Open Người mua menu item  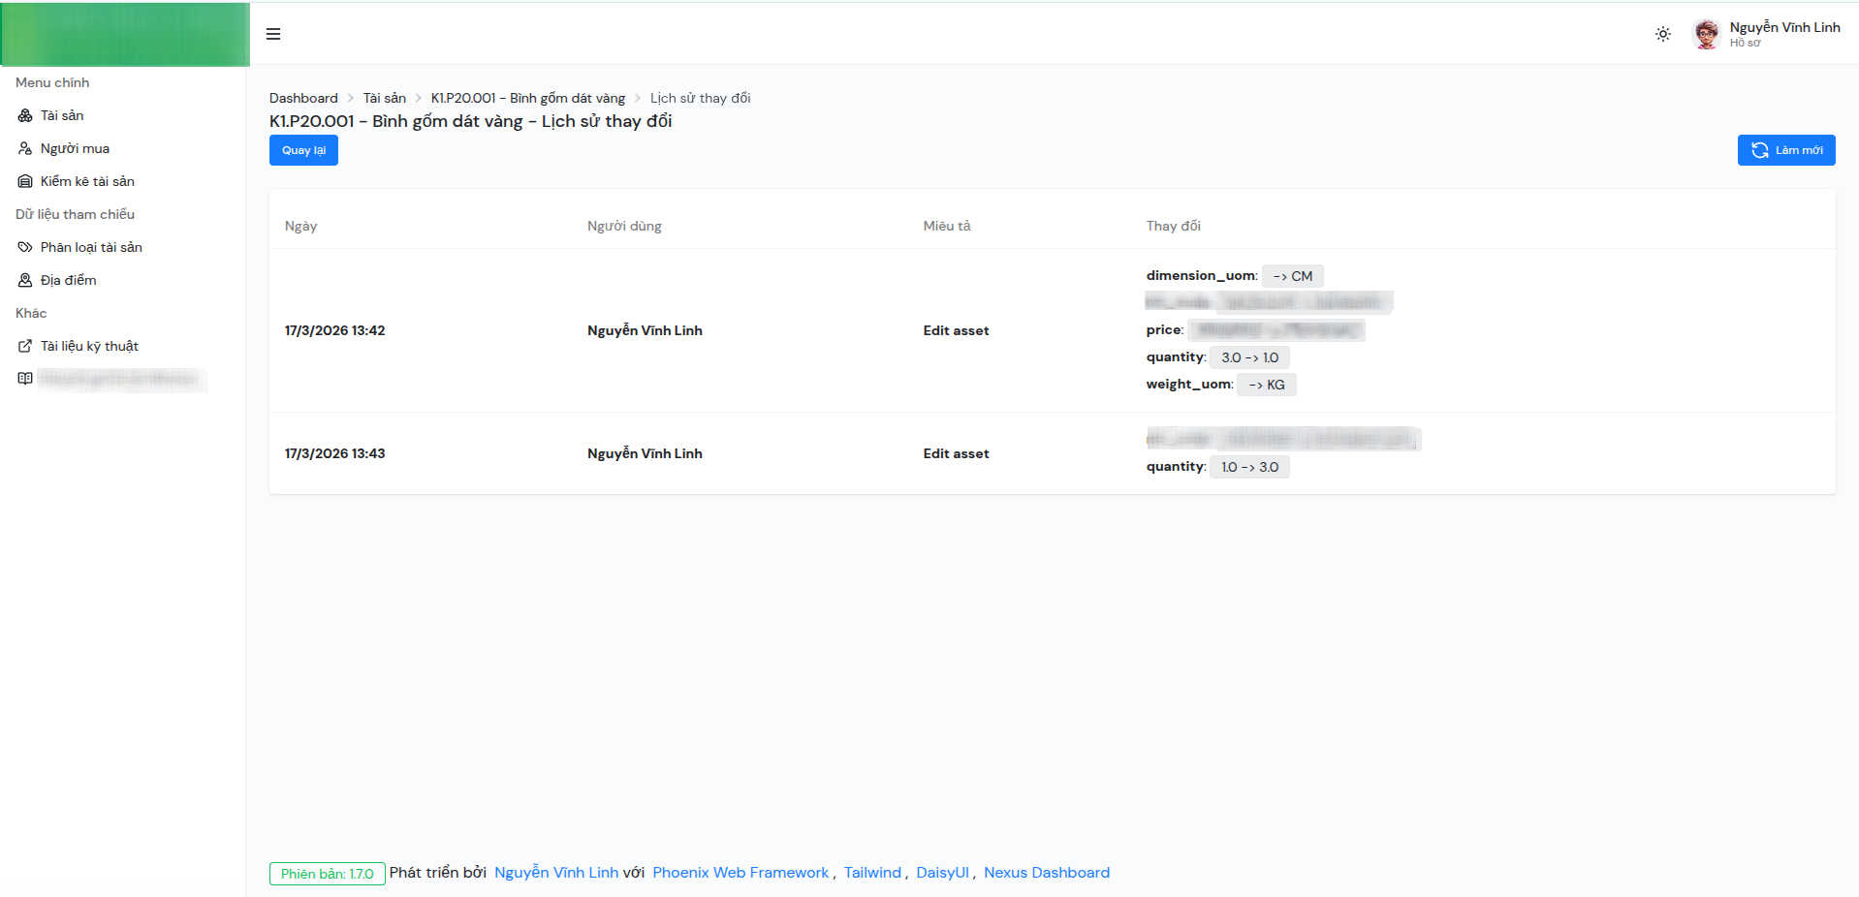[75, 148]
